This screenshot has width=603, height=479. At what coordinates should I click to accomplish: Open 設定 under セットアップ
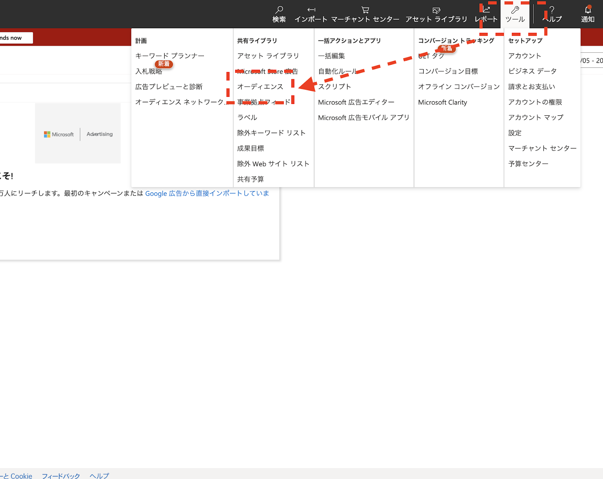point(515,133)
